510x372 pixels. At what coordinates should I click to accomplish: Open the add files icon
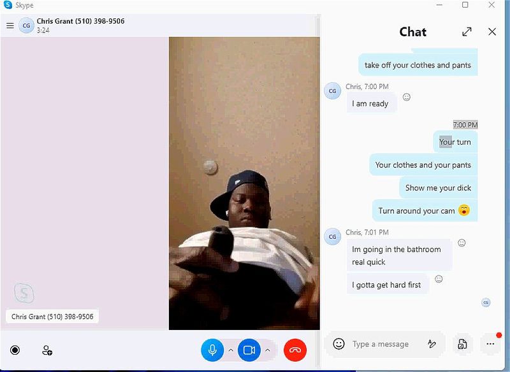point(462,344)
